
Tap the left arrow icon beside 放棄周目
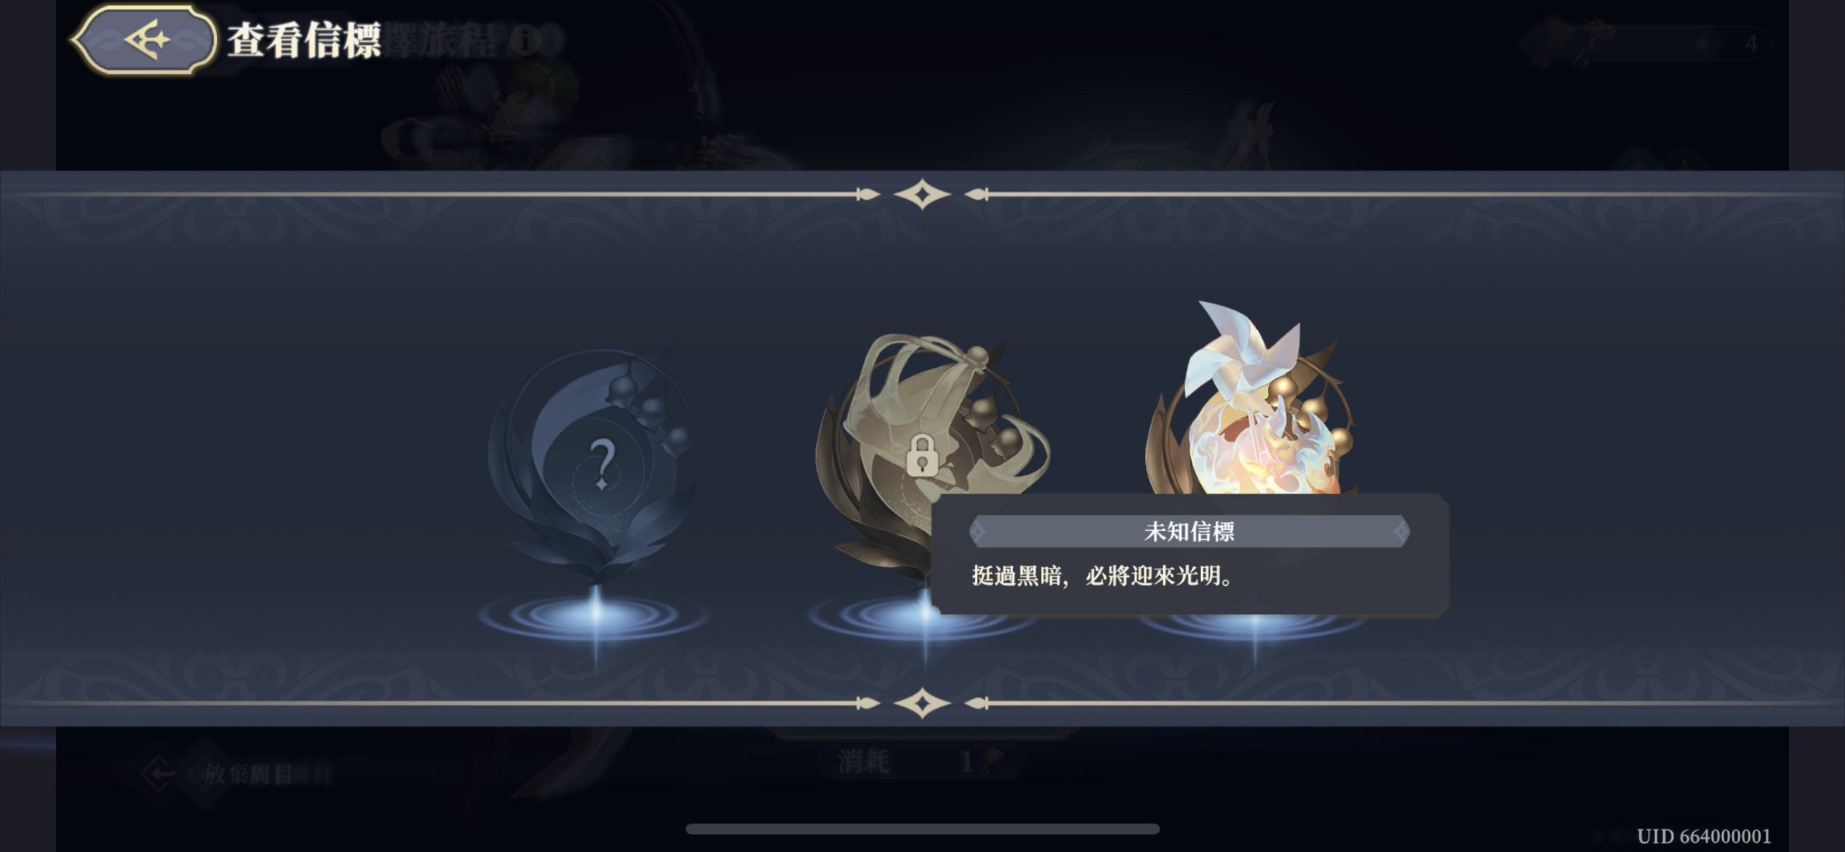tap(158, 773)
